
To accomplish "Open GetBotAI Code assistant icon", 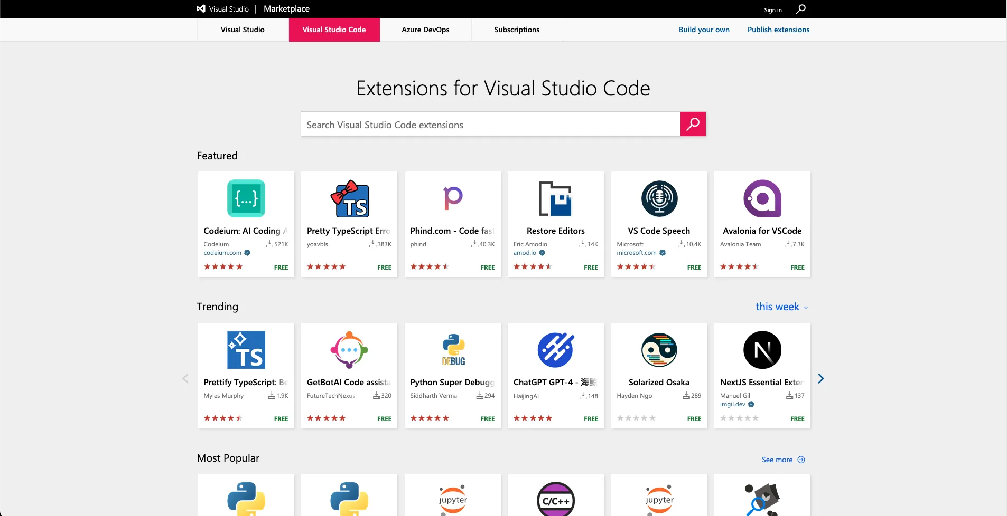I will (349, 350).
